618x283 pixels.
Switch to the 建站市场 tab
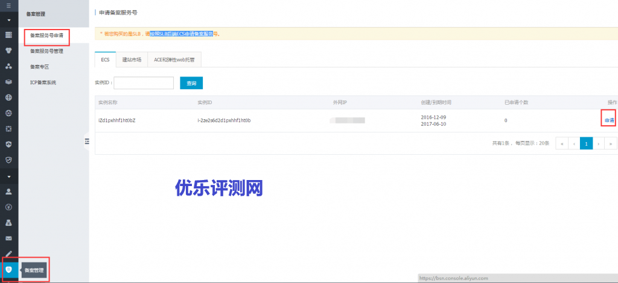coord(132,60)
